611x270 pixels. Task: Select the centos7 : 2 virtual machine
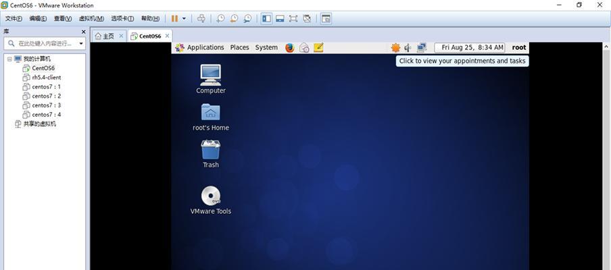(47, 96)
